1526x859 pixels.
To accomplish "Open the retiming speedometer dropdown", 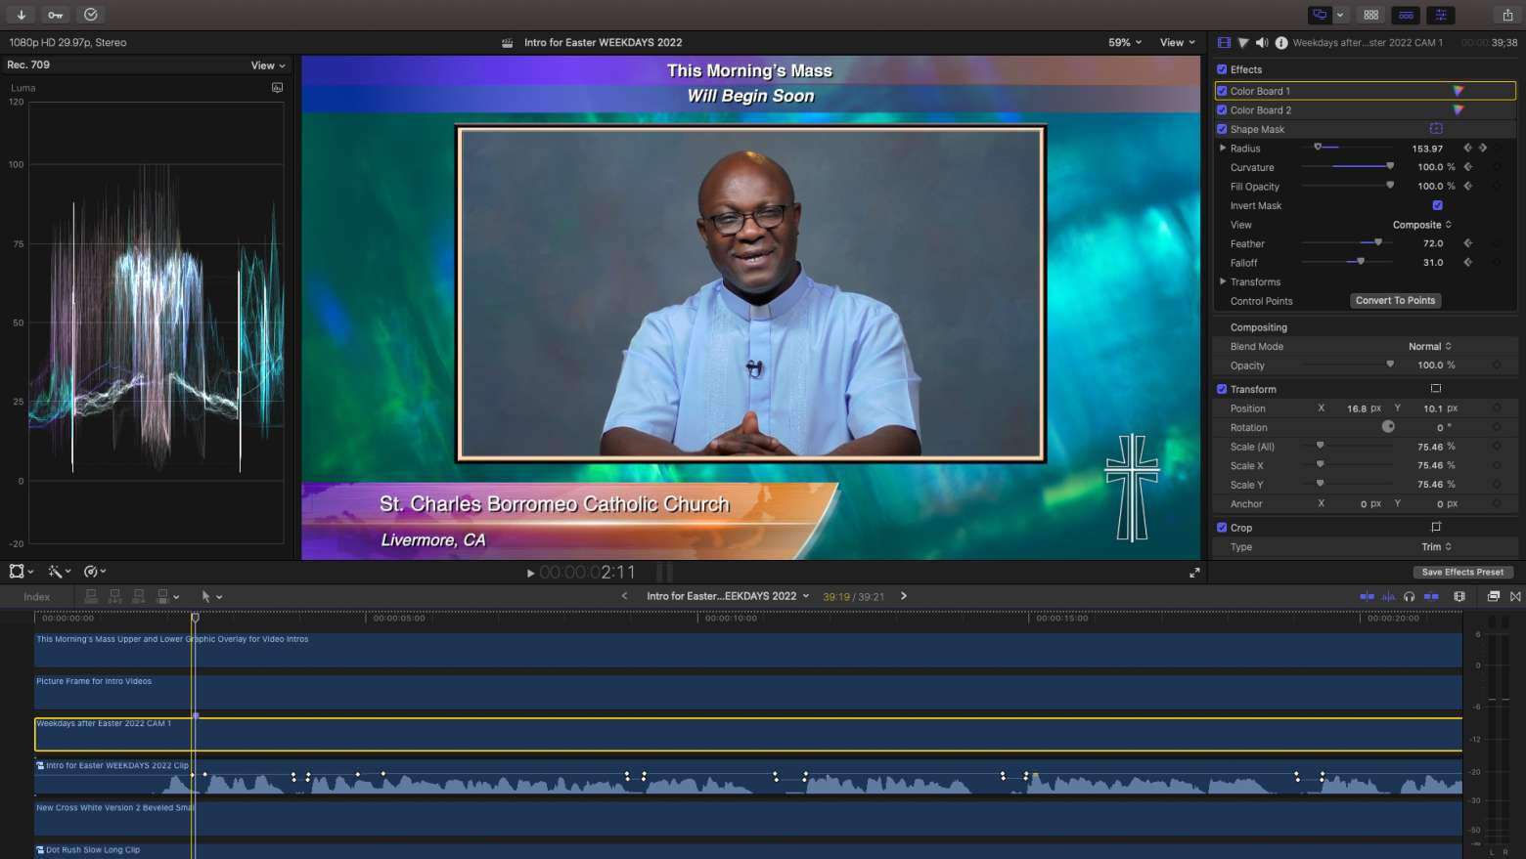I will (95, 572).
